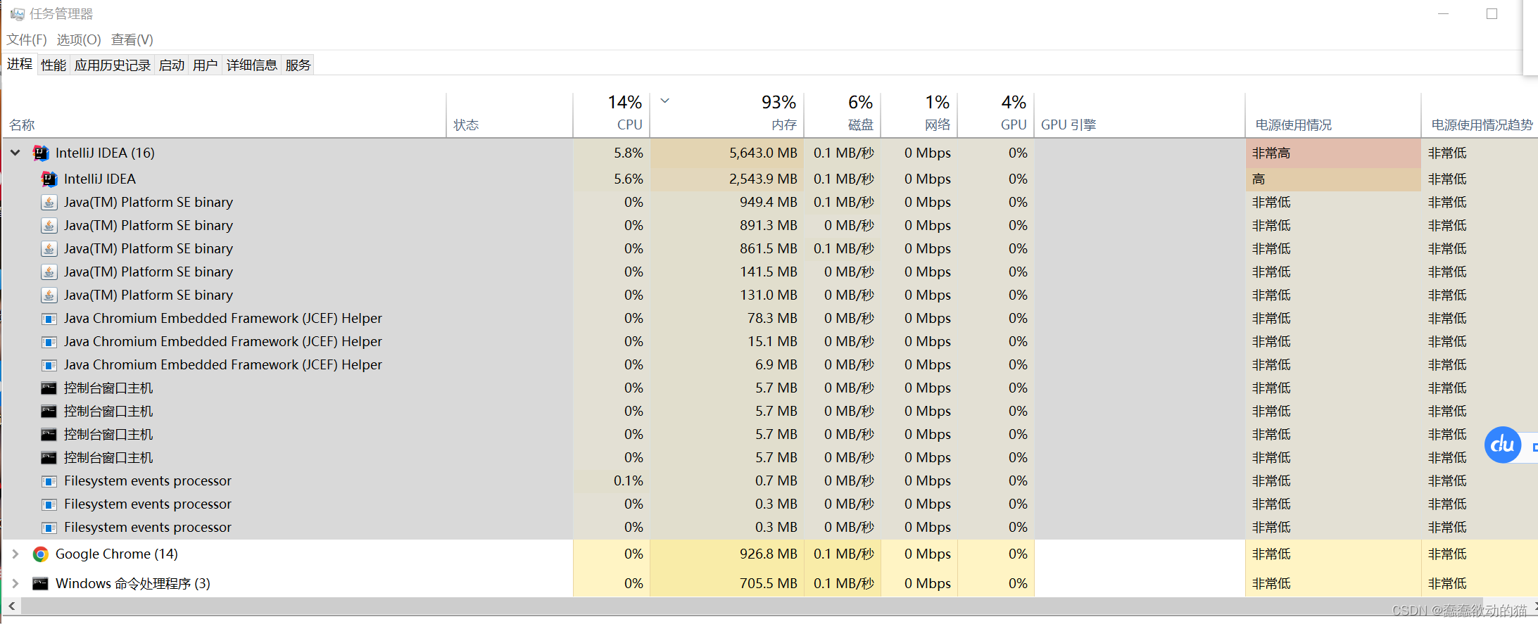Open the 选项(O) menu
The image size is (1538, 624).
[79, 39]
